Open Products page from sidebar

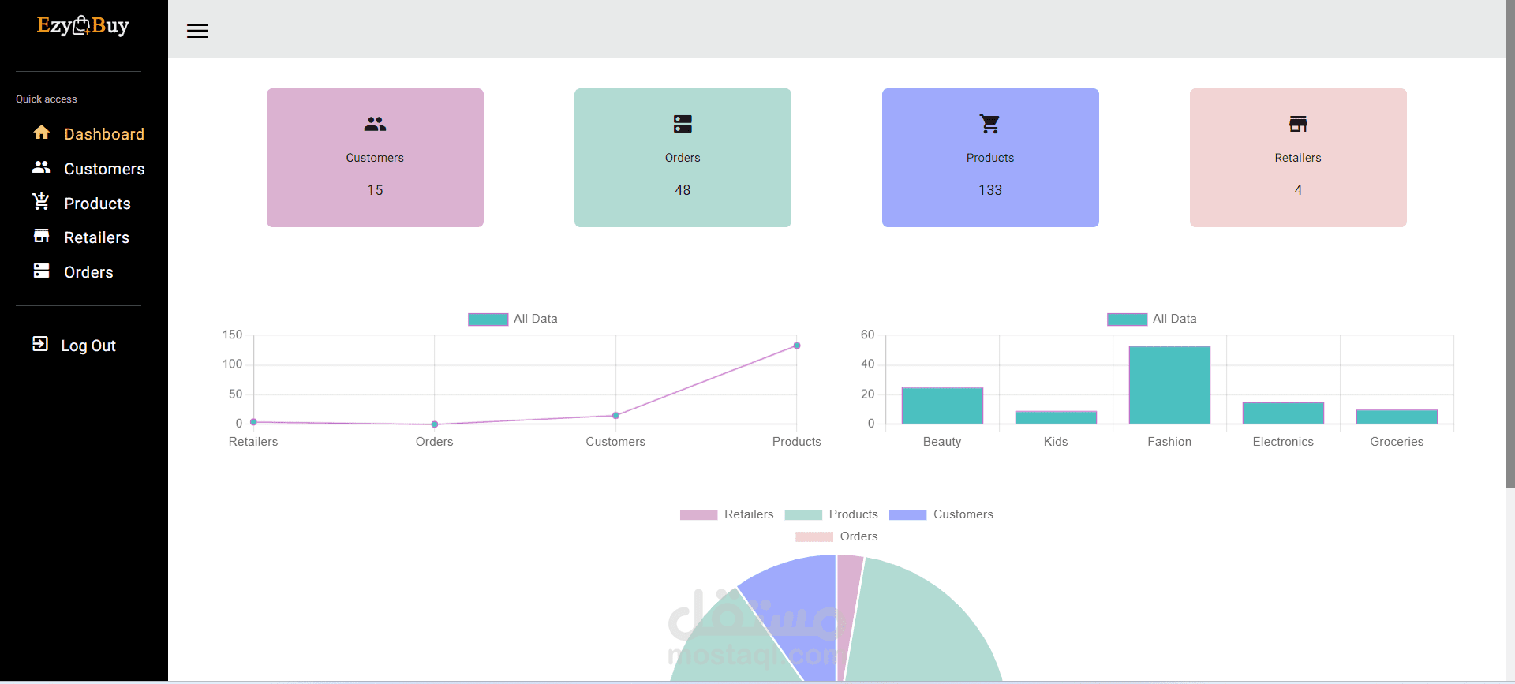tap(97, 204)
